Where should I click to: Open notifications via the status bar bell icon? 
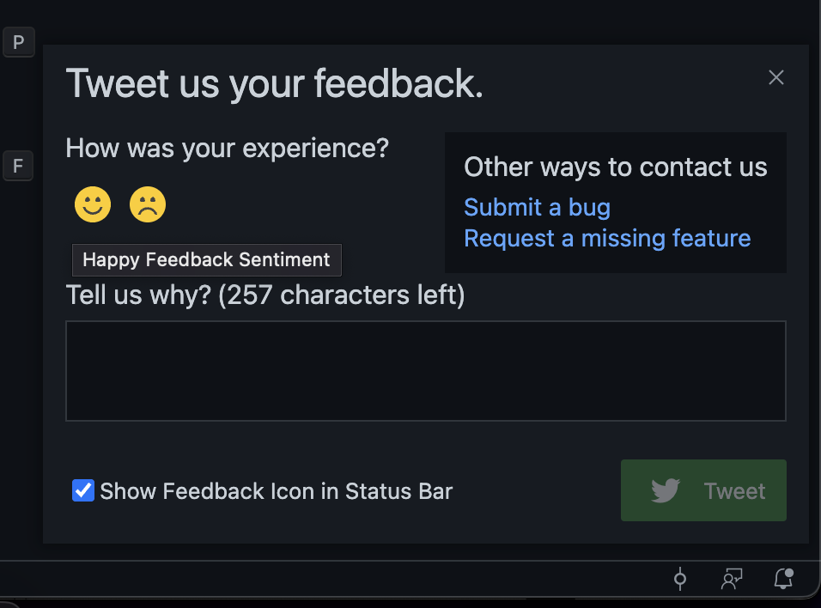(782, 580)
